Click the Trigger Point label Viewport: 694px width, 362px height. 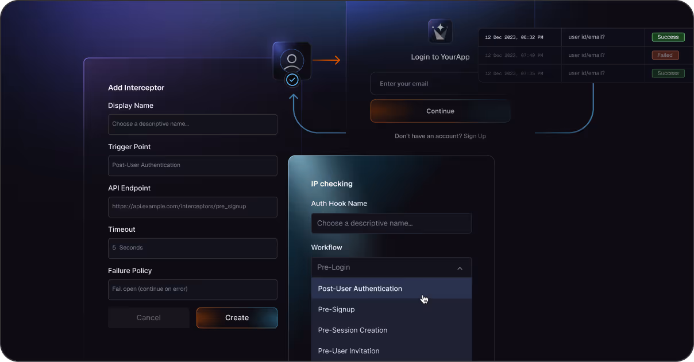point(129,147)
